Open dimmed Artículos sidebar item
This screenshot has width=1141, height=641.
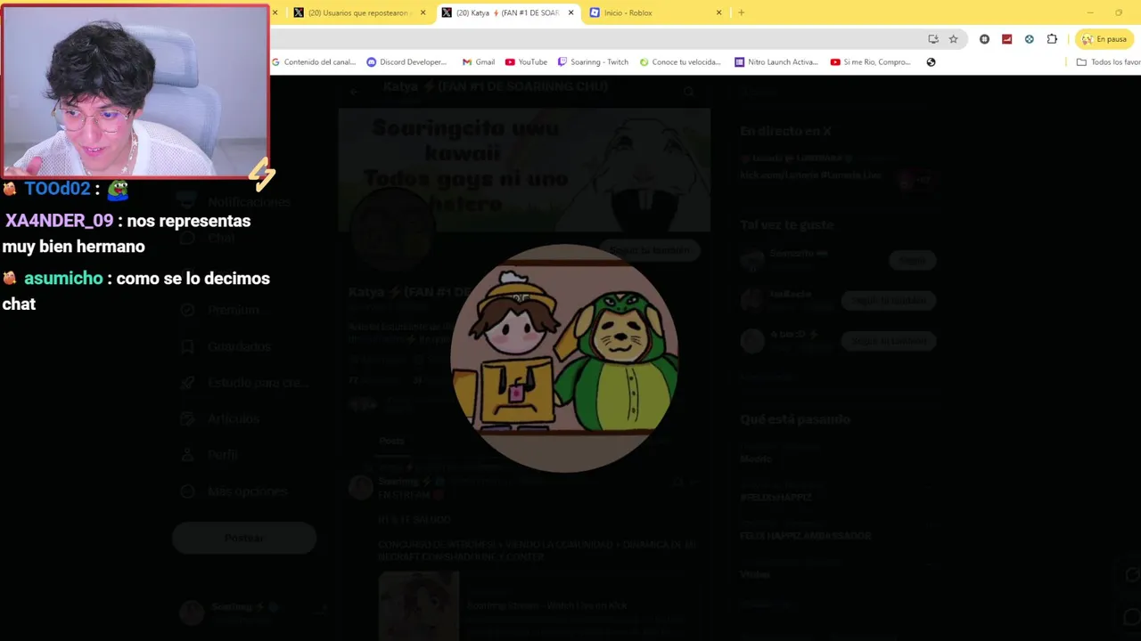click(221, 418)
